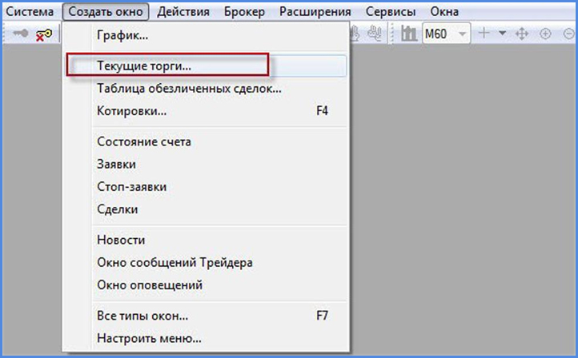Click the chart bars icon in toolbar
578x358 pixels.
coord(409,34)
